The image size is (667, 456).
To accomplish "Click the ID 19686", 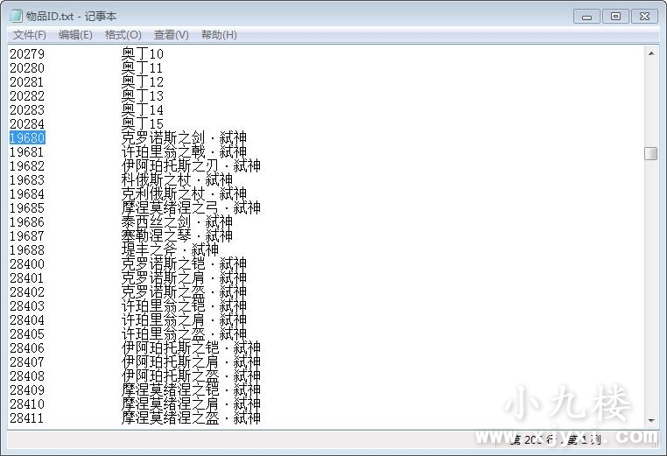I will [x=27, y=222].
